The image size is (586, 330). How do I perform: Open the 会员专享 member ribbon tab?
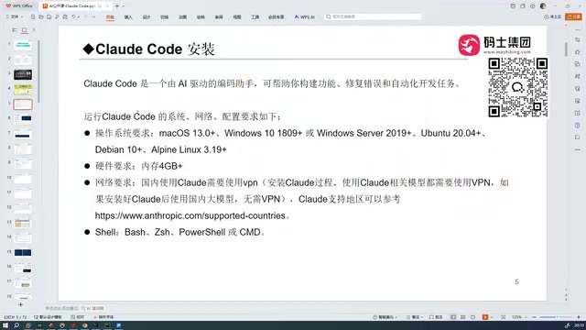(277, 17)
